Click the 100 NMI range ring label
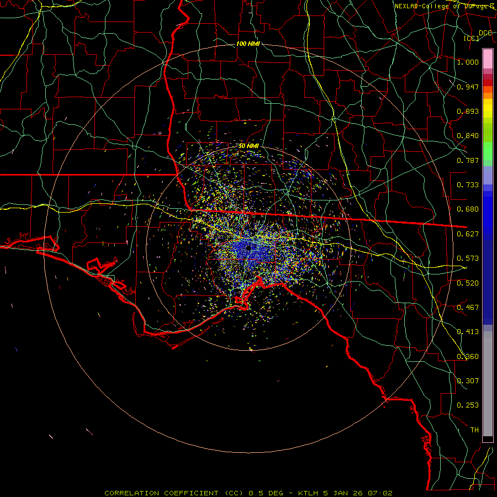Screen dimensions: 497x497 [x=248, y=44]
